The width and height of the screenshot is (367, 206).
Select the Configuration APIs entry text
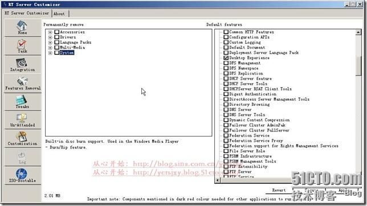(249, 37)
